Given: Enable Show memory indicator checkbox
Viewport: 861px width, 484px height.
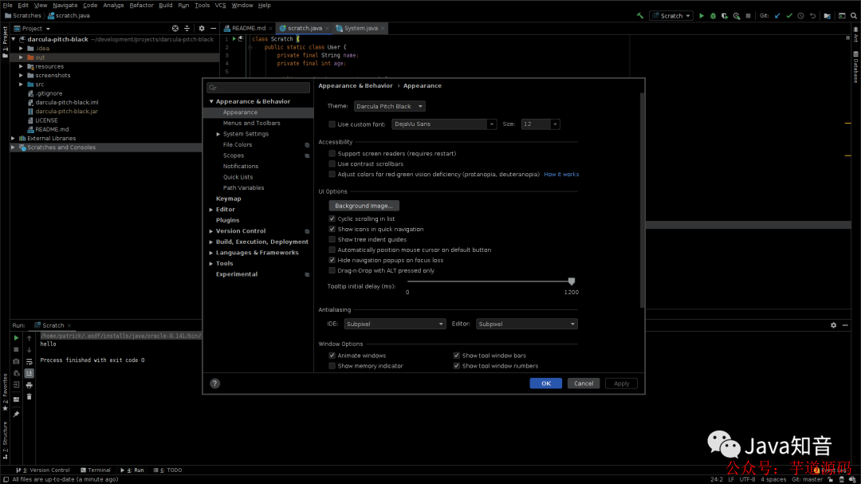Looking at the screenshot, I should pos(332,366).
